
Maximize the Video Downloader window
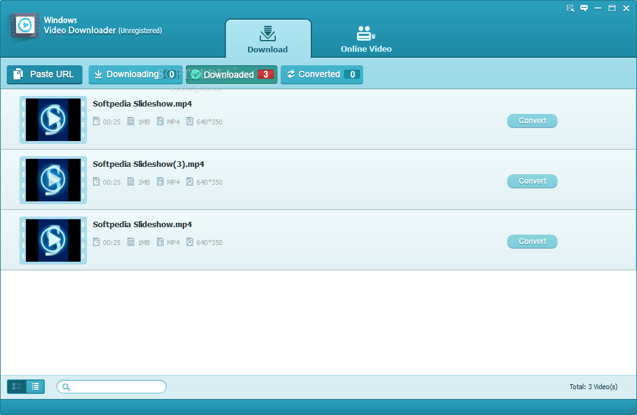coord(612,8)
